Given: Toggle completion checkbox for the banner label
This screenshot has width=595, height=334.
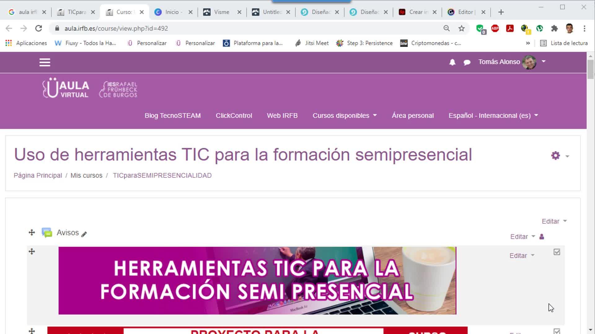Looking at the screenshot, I should pos(557,252).
